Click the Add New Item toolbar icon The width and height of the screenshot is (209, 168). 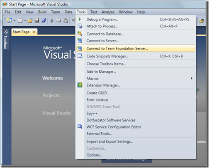pos(20,21)
